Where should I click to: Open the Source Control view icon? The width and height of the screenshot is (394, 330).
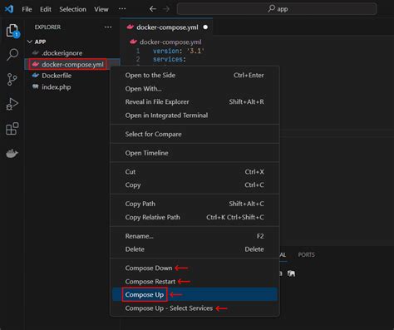12,80
